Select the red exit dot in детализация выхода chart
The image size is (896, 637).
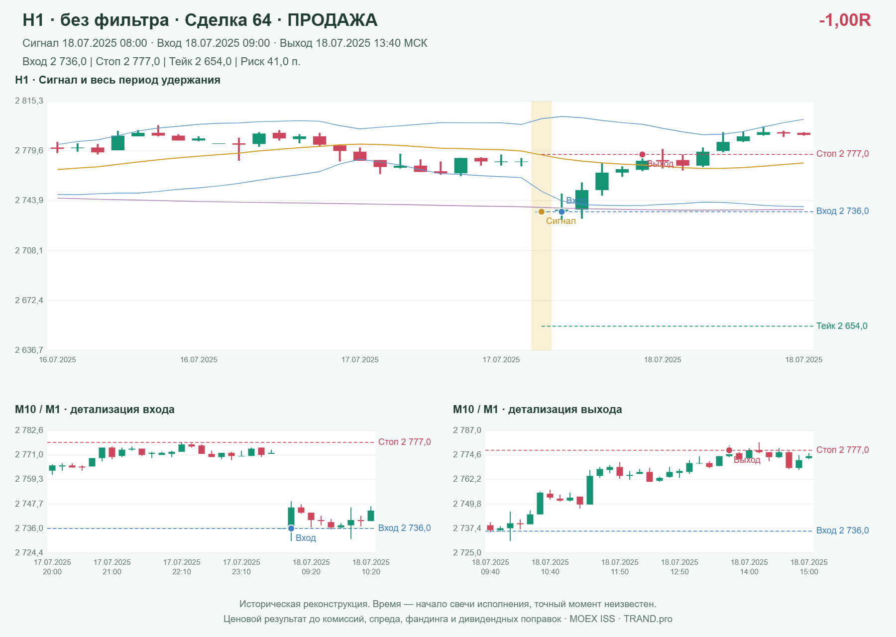tap(729, 450)
